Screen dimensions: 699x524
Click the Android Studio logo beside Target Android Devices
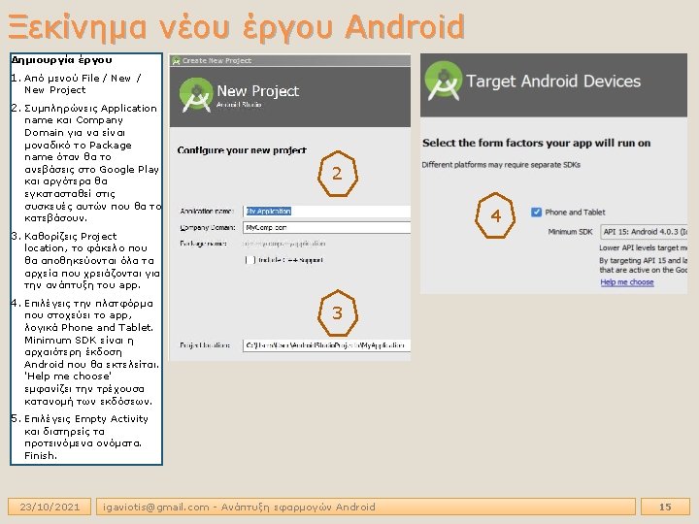[x=444, y=81]
